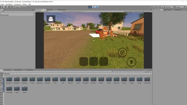
Task: Open the Component menu
Action: (x=17, y=4)
